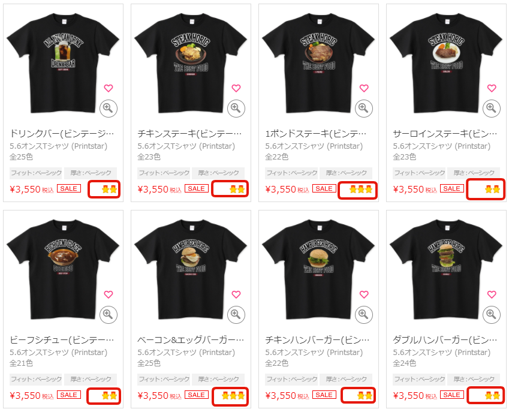
Task: Open the ドリンクバー(ビンテージ) product title
Action: pos(62,134)
